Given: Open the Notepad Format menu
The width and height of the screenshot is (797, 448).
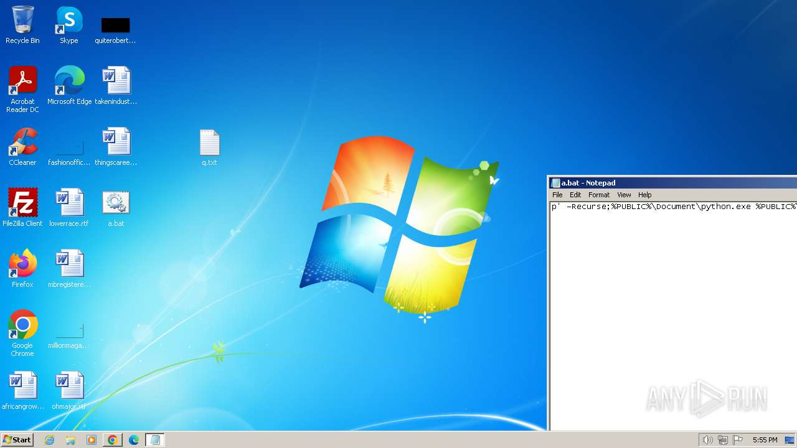Looking at the screenshot, I should tap(599, 195).
